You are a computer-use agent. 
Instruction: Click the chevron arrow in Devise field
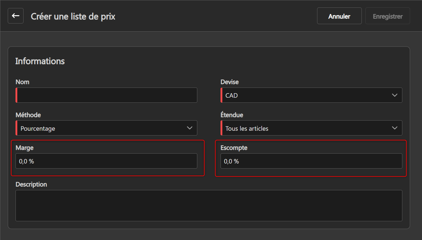tap(395, 95)
